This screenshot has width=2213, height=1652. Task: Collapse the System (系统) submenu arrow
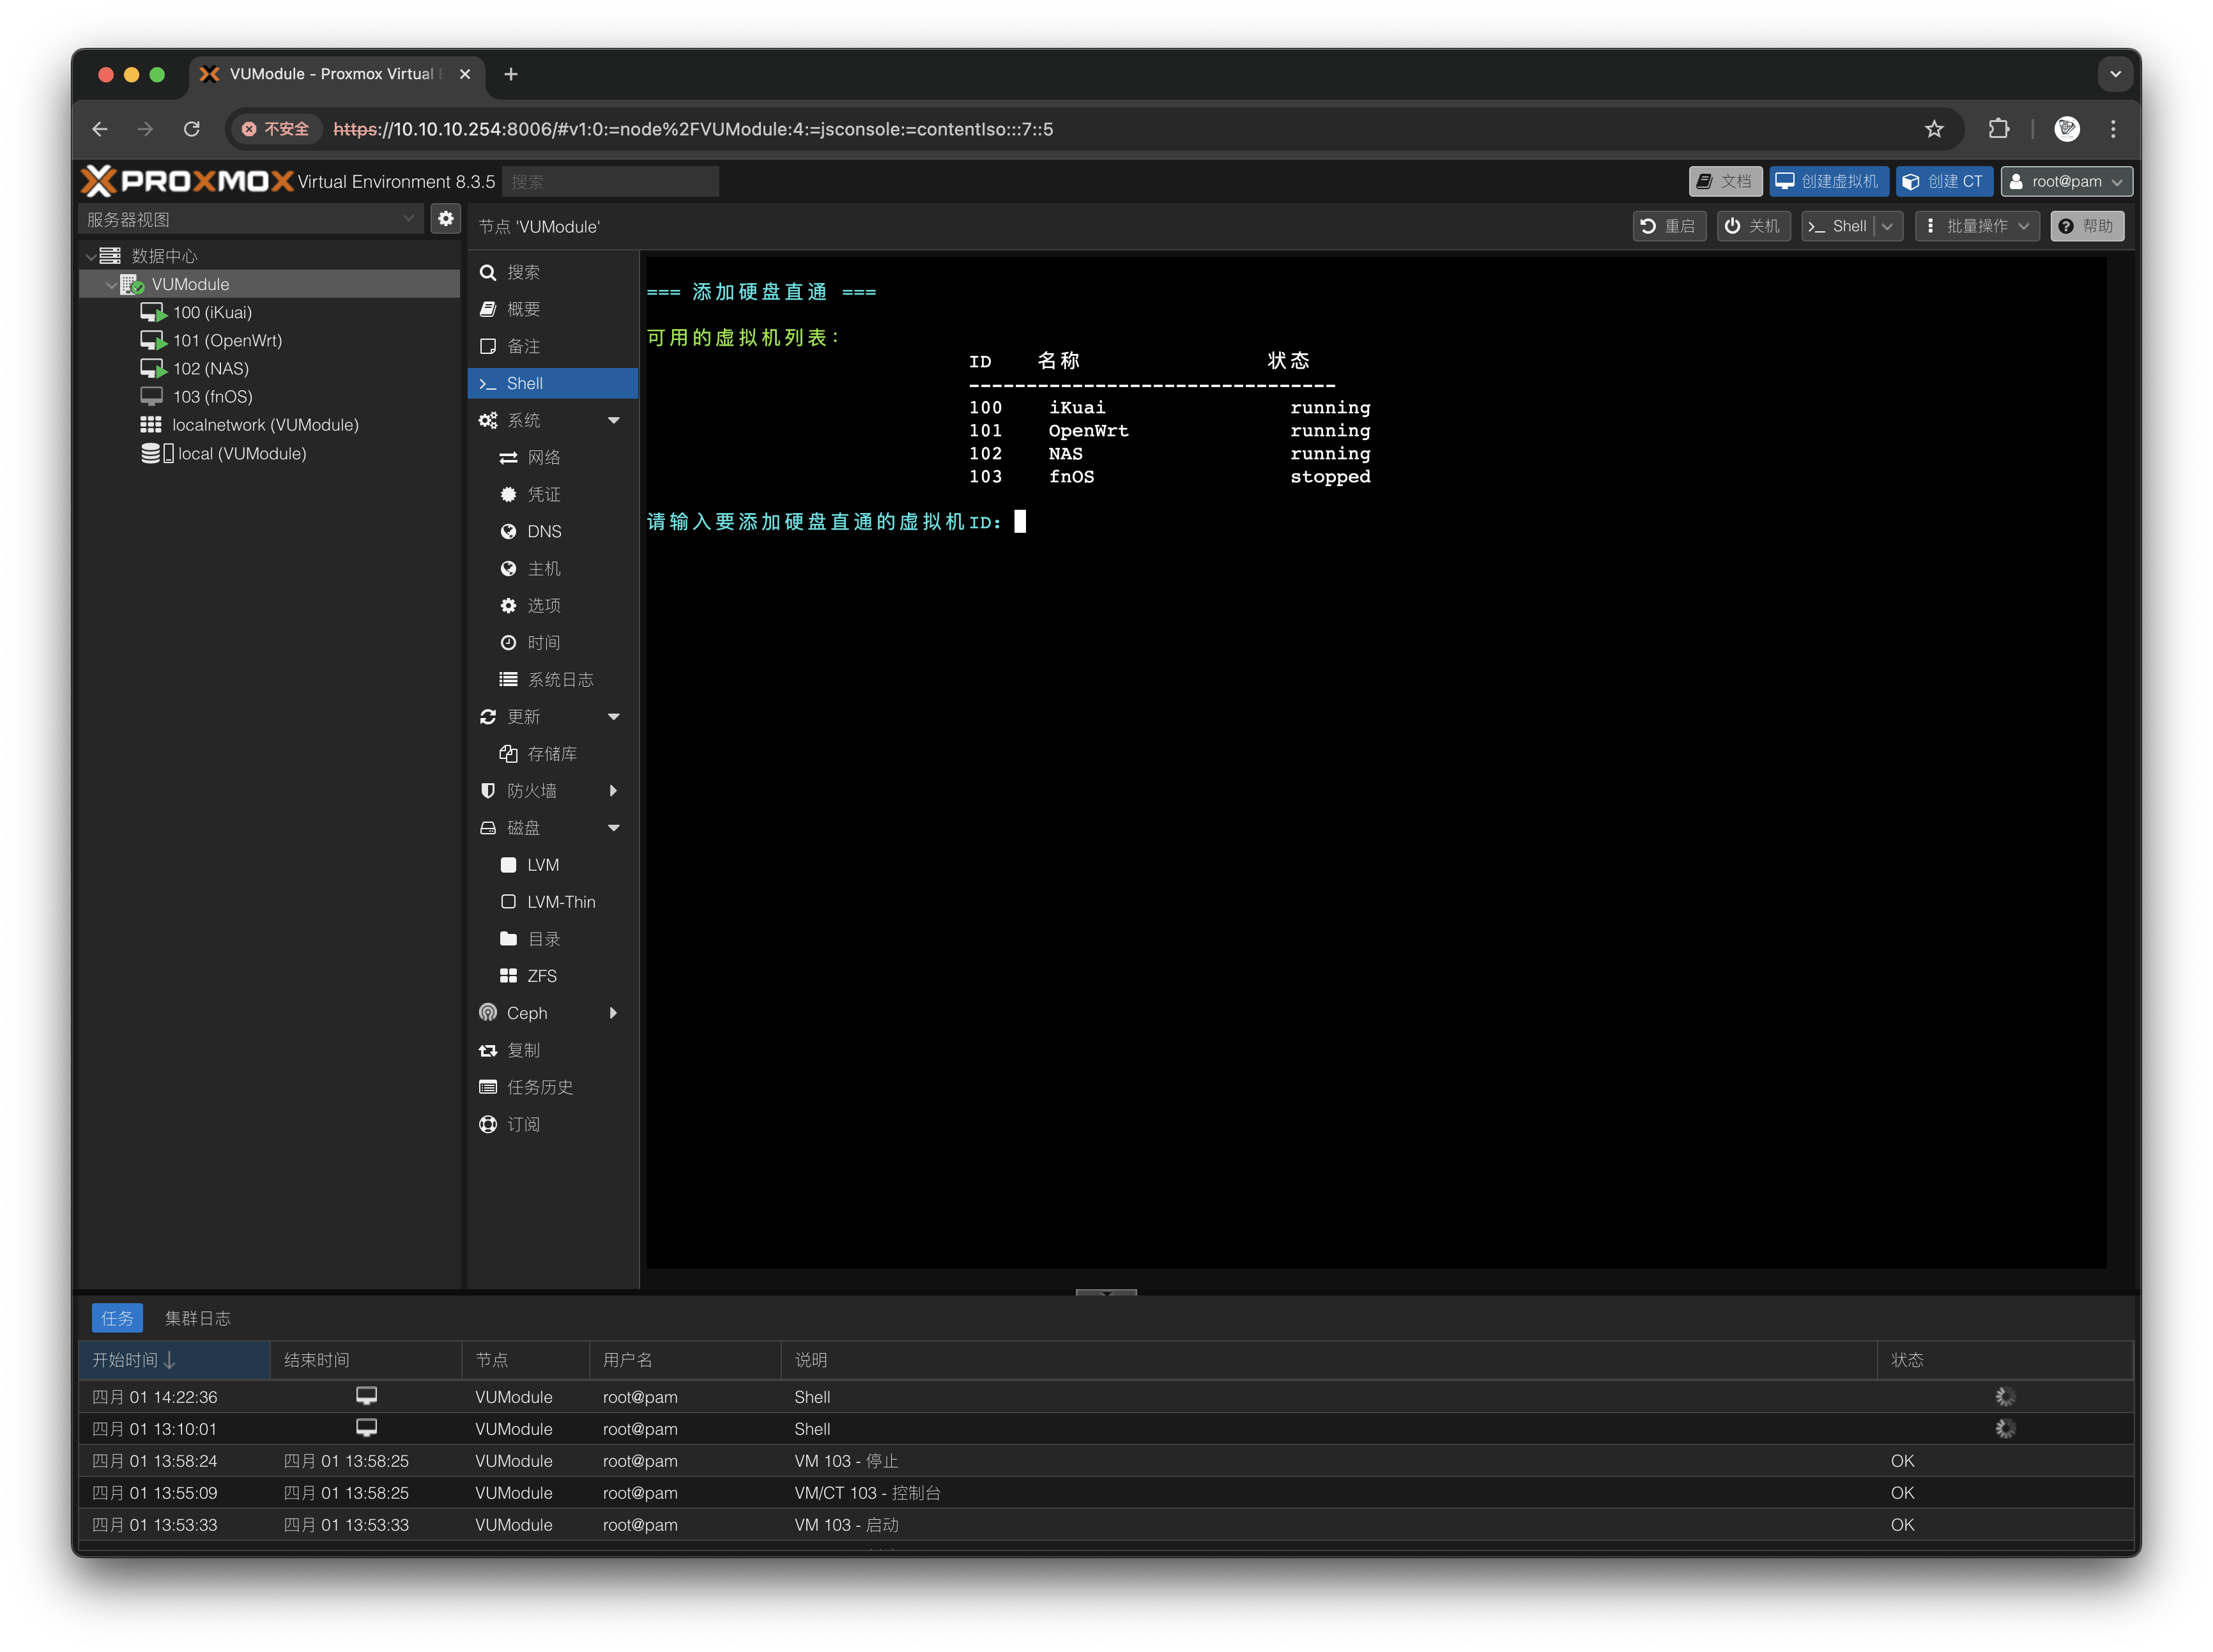click(x=614, y=420)
